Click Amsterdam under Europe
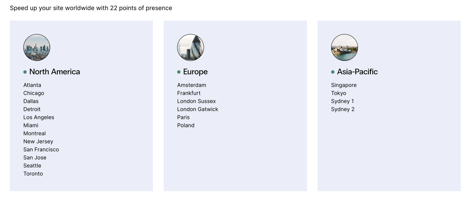Screen dimensions: 470x201 [191, 85]
